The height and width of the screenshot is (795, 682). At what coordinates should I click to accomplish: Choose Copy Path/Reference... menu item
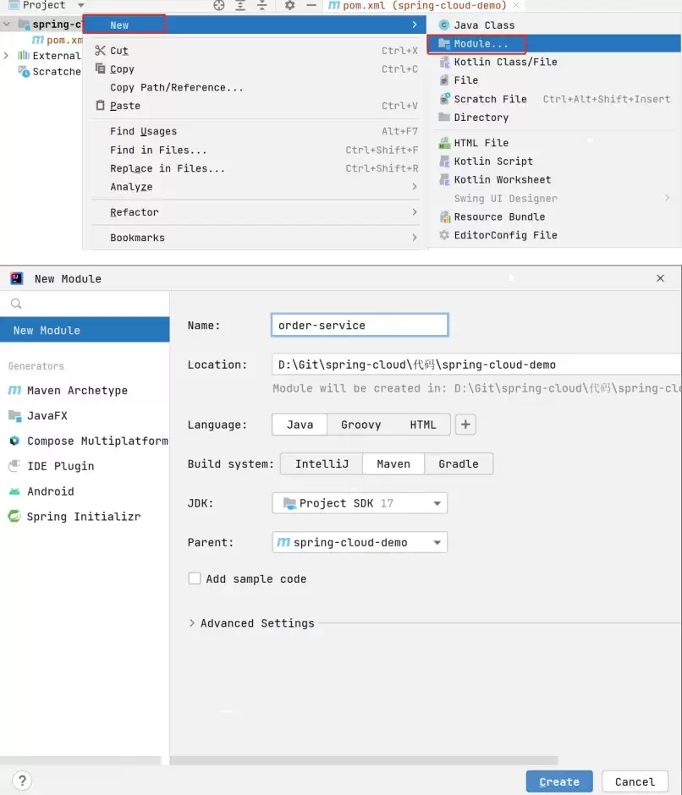click(x=255, y=87)
